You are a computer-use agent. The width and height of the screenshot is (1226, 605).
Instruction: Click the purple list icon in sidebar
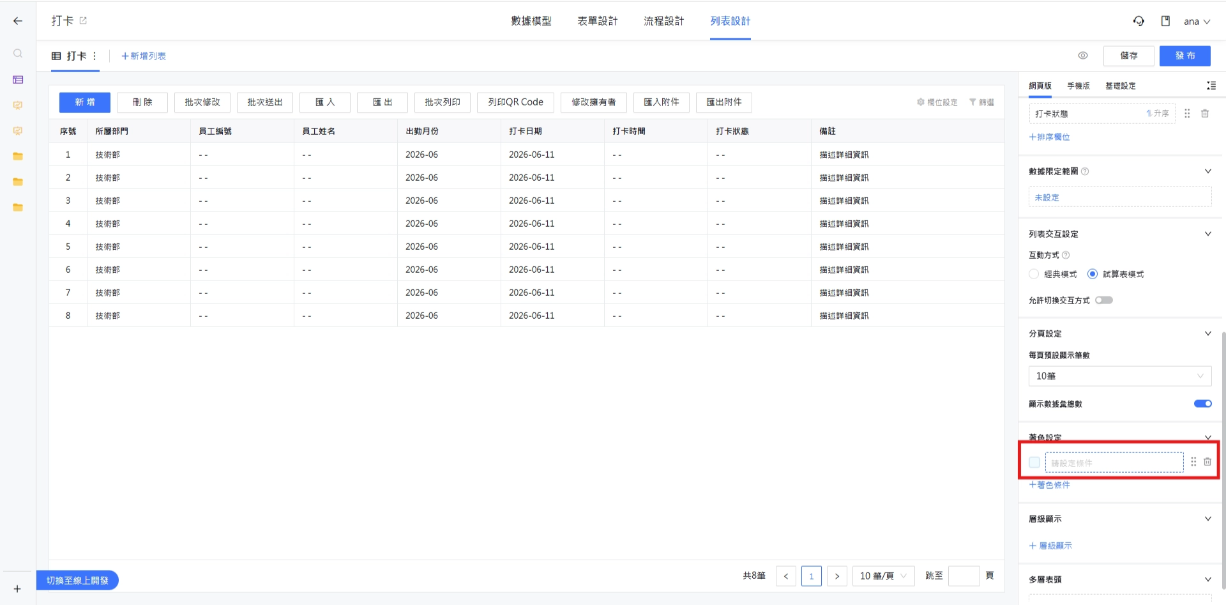(x=18, y=80)
